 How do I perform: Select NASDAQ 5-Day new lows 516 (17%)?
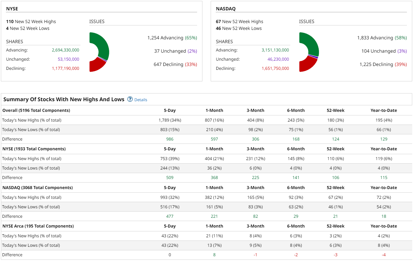point(170,207)
